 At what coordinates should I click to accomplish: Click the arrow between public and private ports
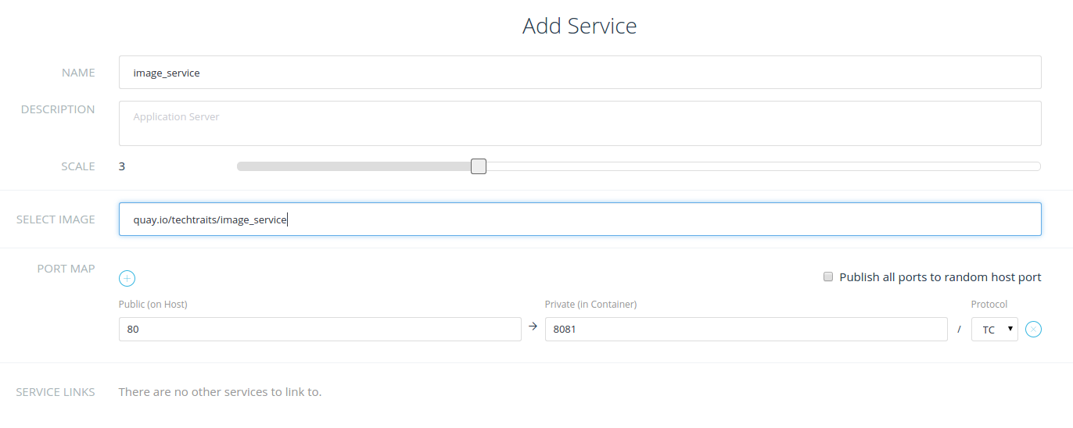pos(533,327)
